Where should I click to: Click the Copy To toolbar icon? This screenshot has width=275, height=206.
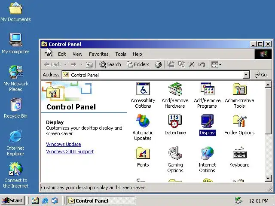(x=181, y=65)
